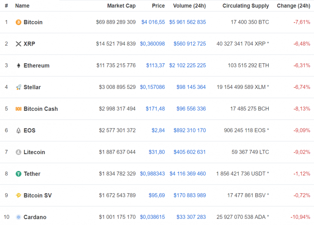The height and width of the screenshot is (225, 314).
Task: Click the Cardano logo icon
Action: pos(18,217)
